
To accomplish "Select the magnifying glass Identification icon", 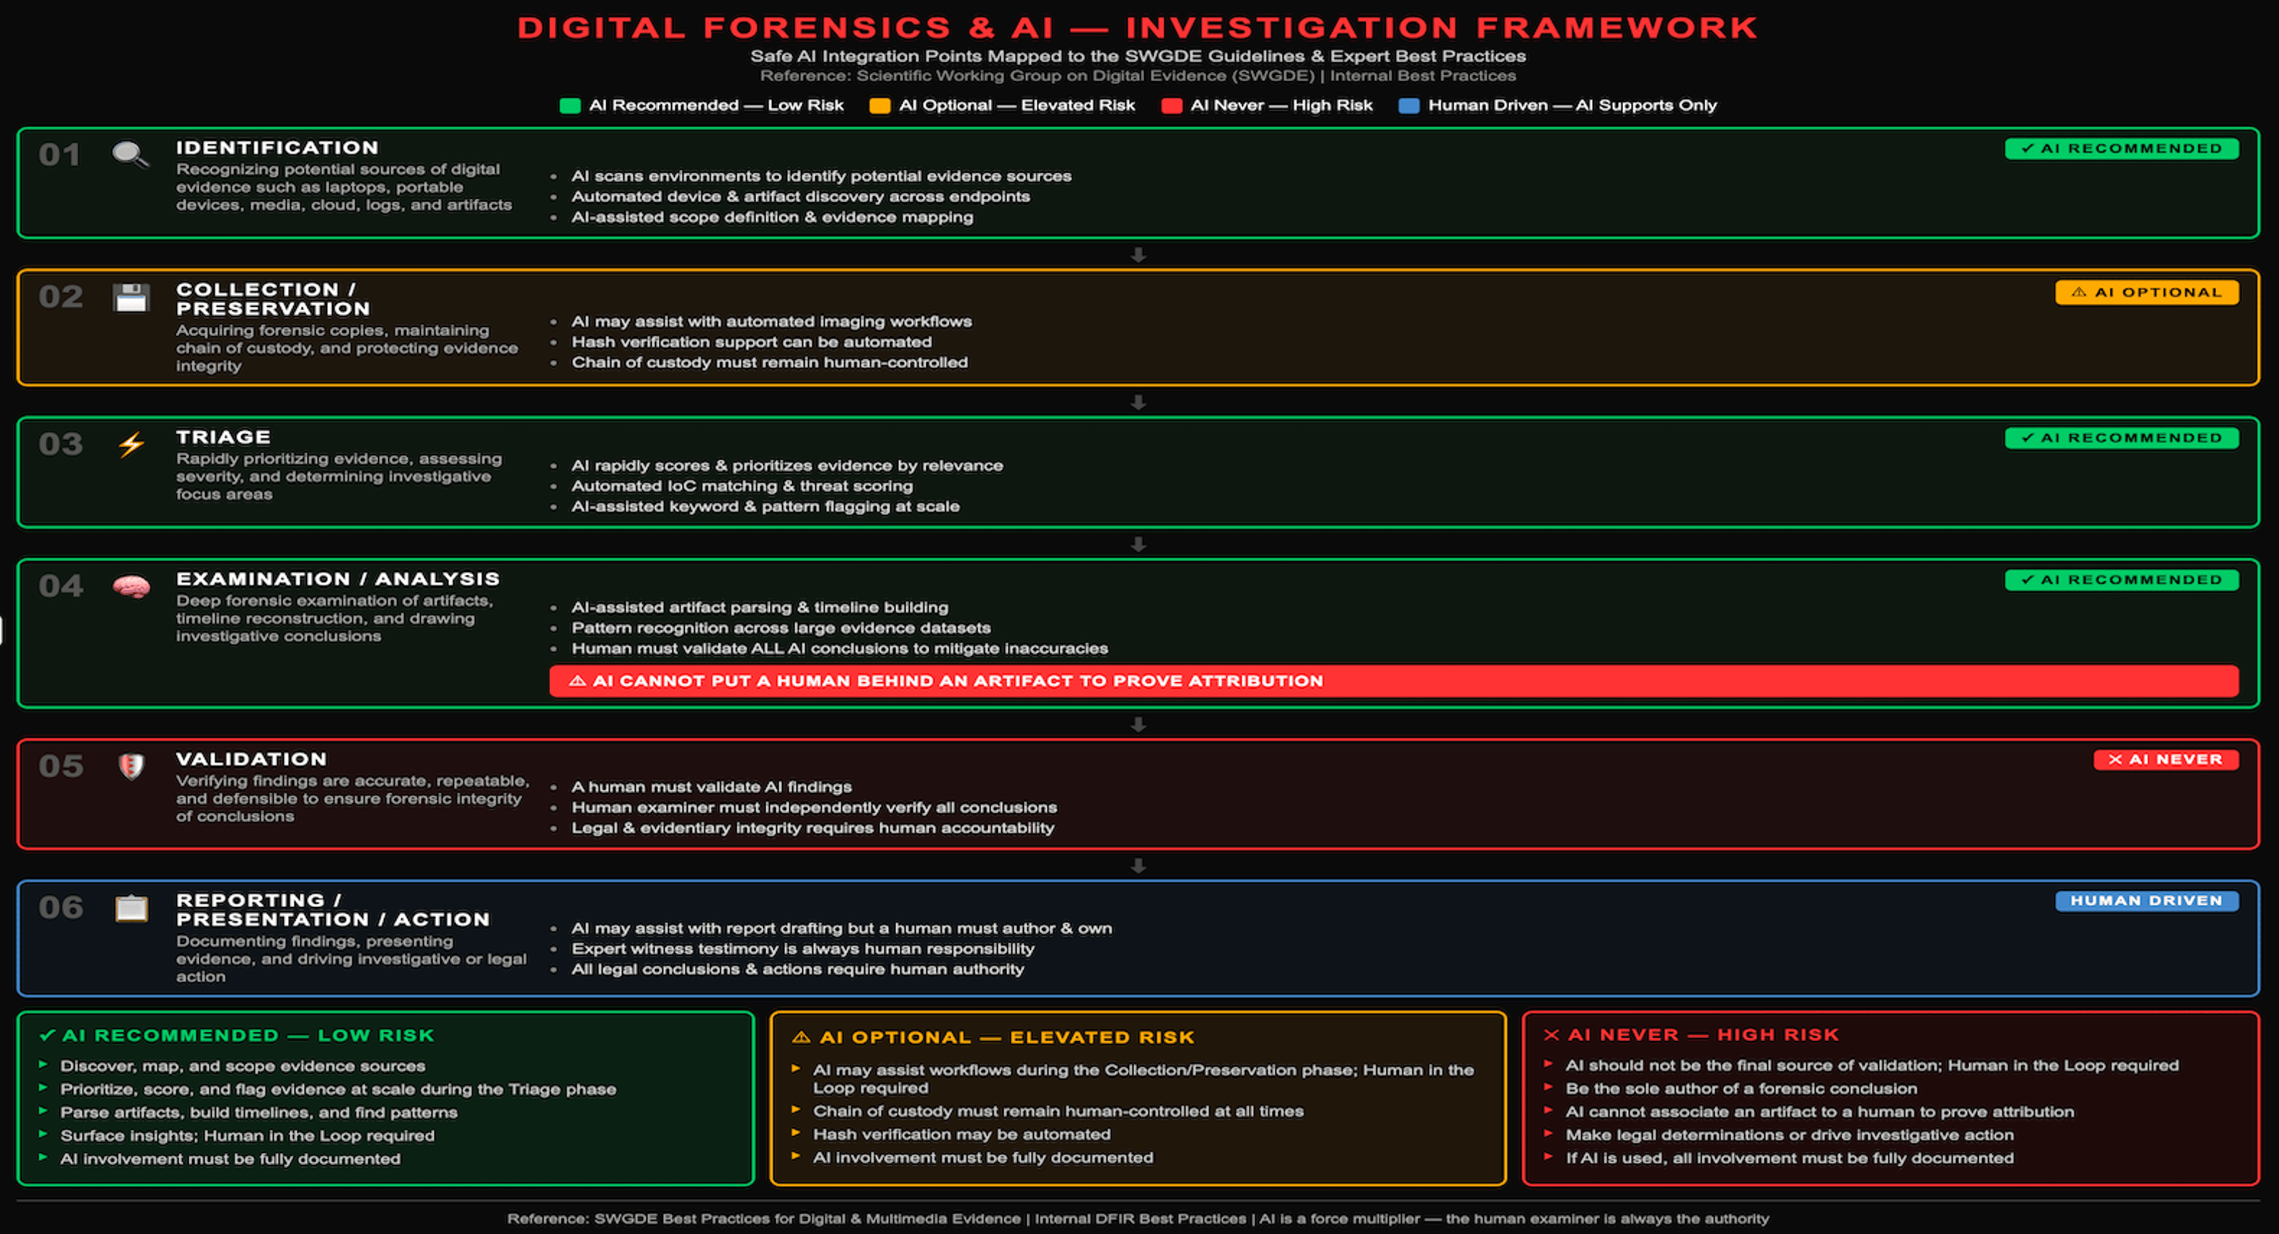I will point(129,155).
